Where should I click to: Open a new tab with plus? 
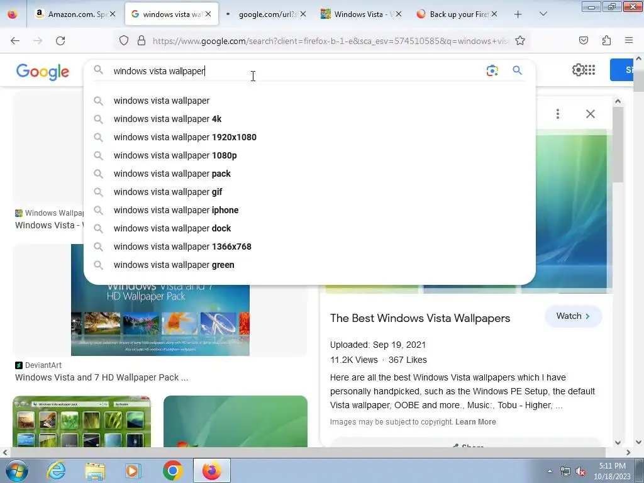(518, 14)
